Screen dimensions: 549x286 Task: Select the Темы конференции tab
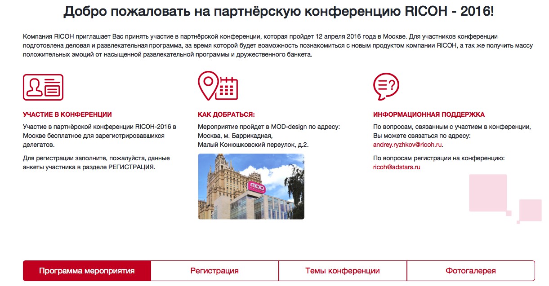(x=343, y=271)
